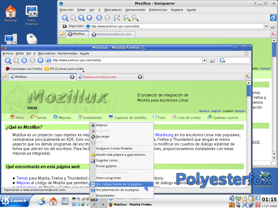Image resolution: width=278 pixels, height=208 pixels.
Task: Click deutsch language link in Firefox page
Action: tap(204, 111)
